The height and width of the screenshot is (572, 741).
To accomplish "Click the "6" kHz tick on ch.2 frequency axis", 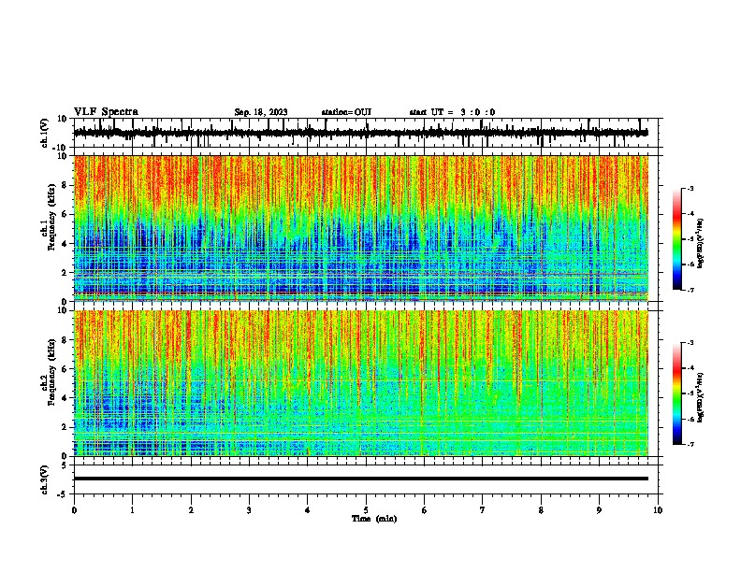I will tap(65, 369).
